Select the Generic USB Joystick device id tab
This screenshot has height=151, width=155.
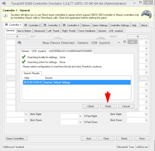[57, 51]
